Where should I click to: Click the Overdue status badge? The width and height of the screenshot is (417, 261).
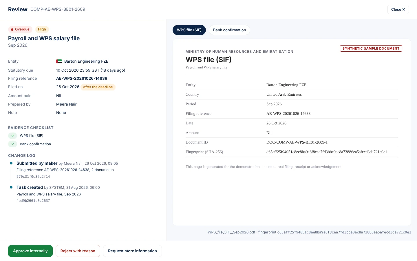pos(20,29)
